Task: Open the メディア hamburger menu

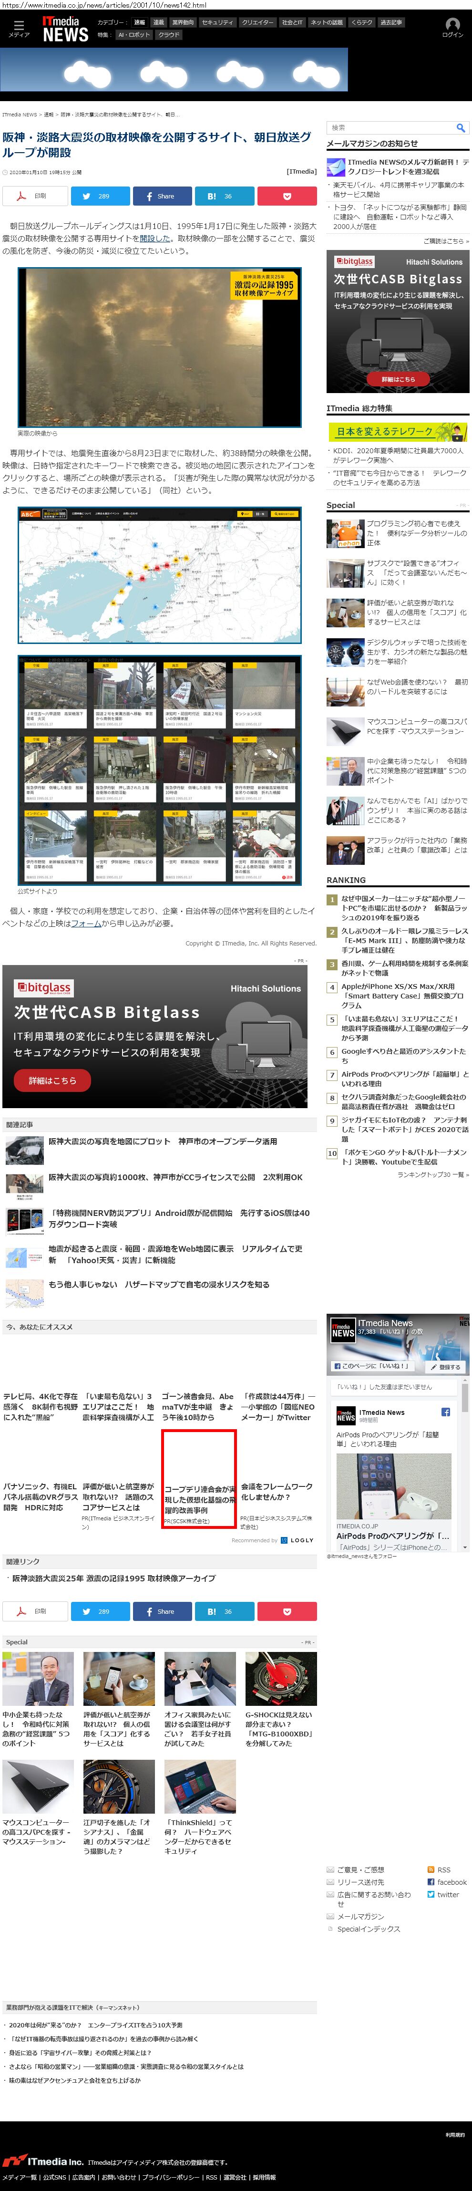Action: pos(18,28)
